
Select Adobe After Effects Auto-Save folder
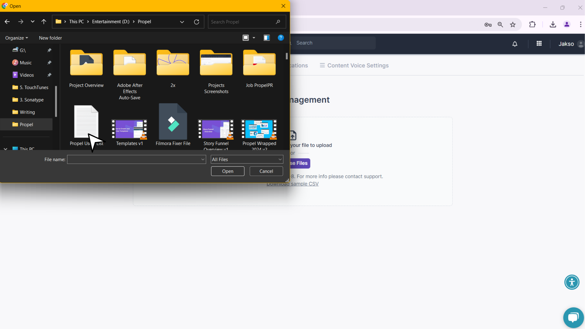(129, 74)
